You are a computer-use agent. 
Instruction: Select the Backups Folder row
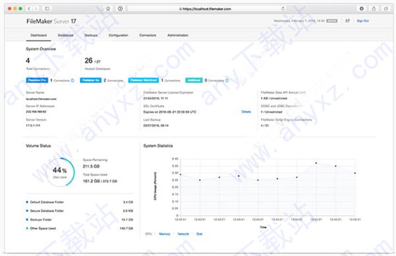pos(80,220)
